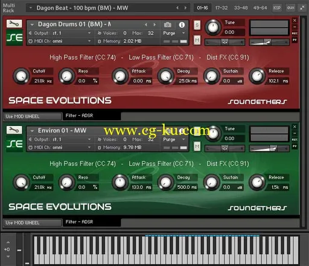Open Output st.1 dropdown for Dagon Drums
Screen dimensions: 309x266
(60, 33)
